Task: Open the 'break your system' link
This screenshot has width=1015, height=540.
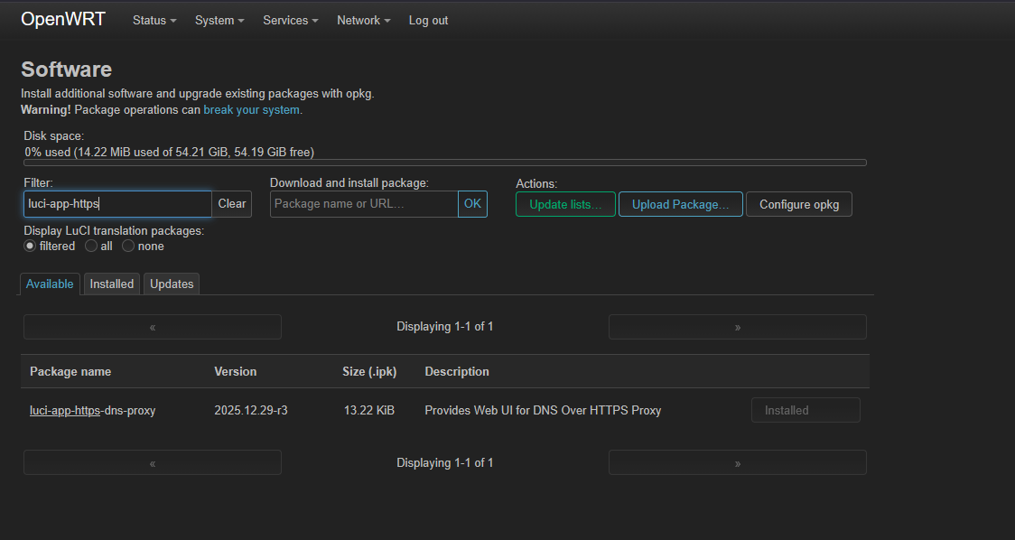Action: pos(251,109)
